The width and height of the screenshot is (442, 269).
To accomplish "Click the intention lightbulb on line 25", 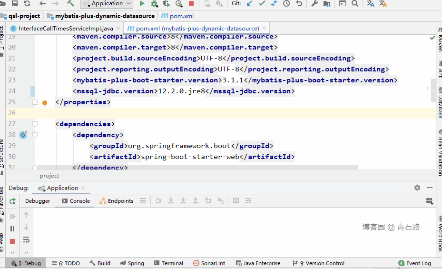I will point(45,103).
